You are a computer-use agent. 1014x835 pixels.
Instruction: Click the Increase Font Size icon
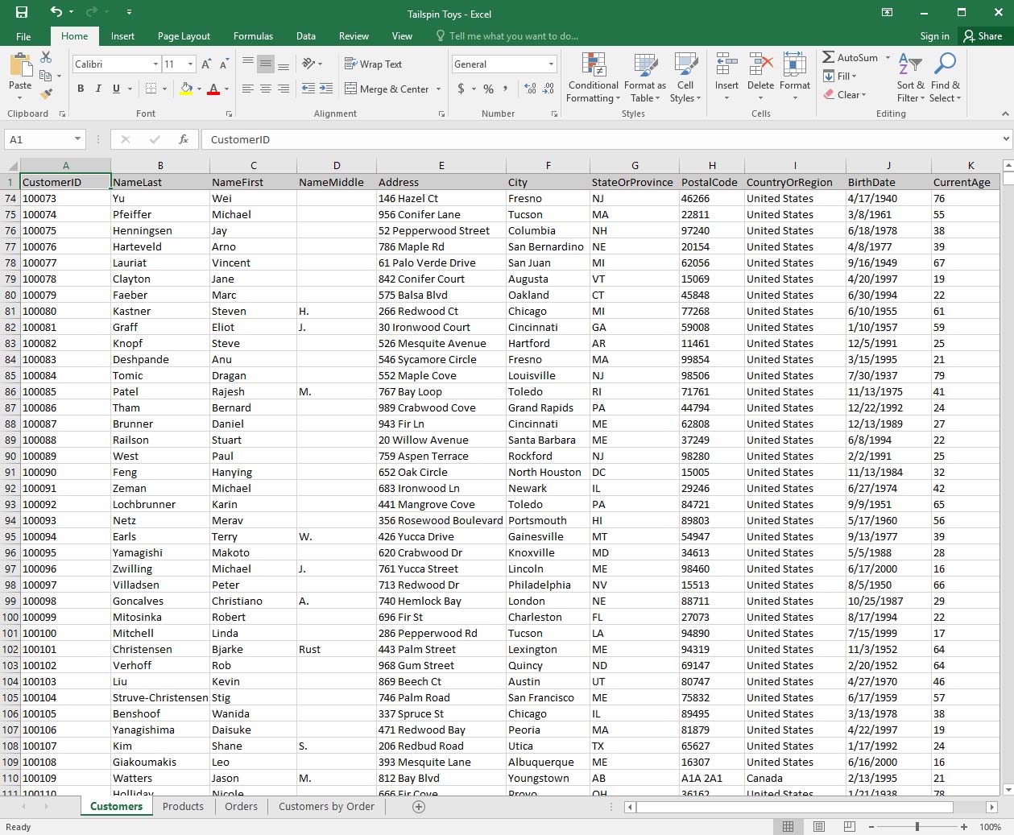tap(206, 64)
